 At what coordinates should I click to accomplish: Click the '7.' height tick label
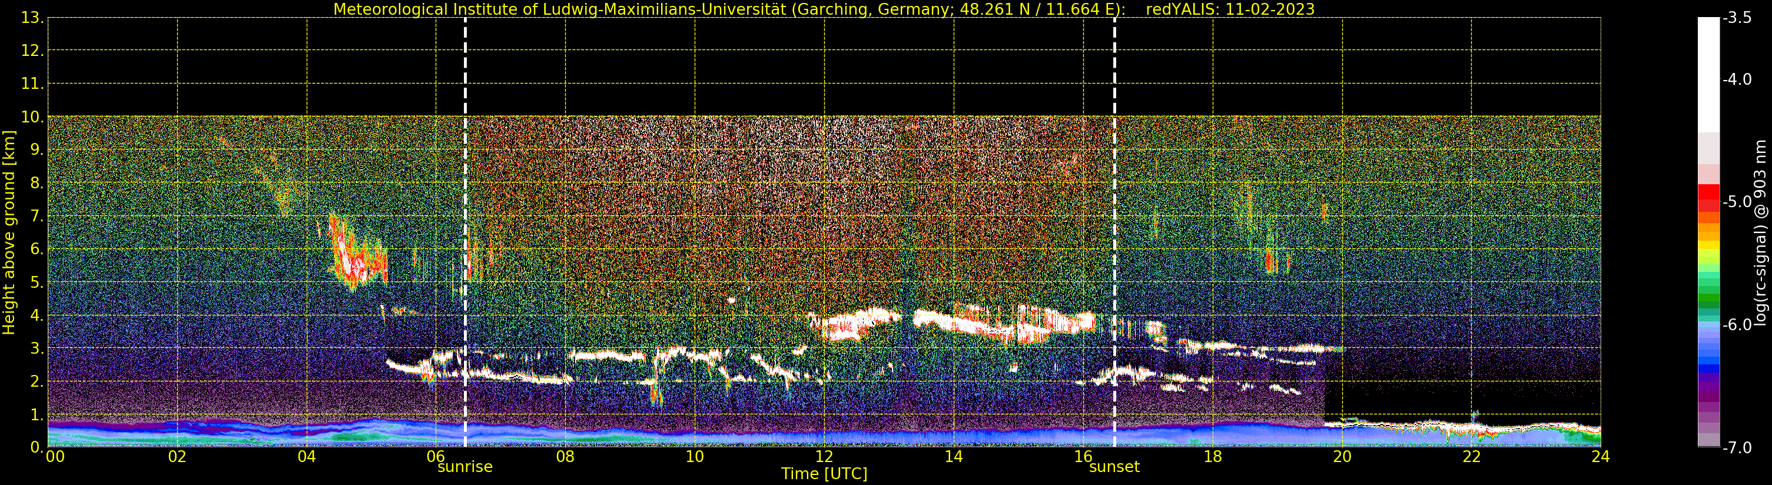(36, 216)
